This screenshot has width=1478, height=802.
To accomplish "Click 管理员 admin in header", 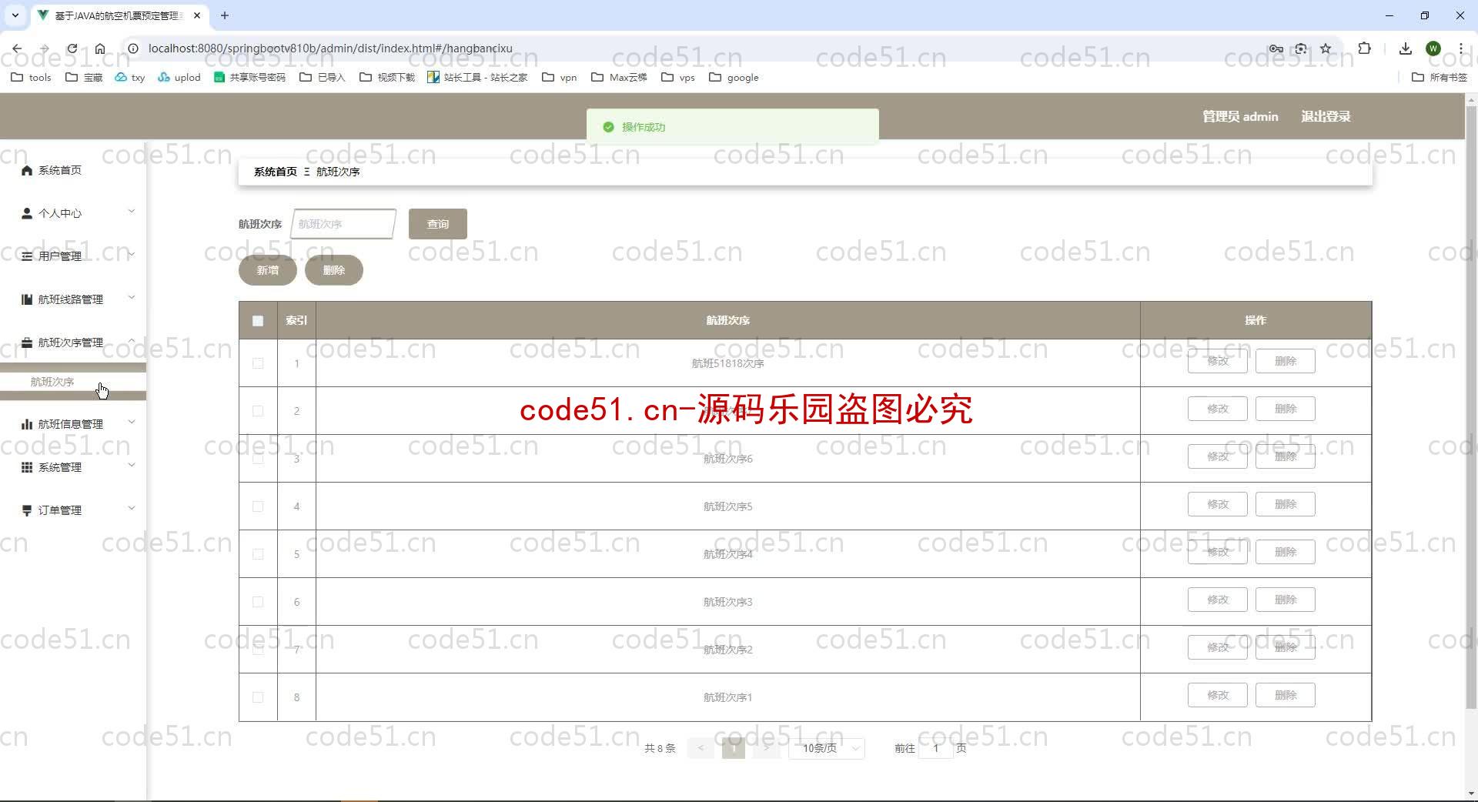I will tap(1240, 116).
